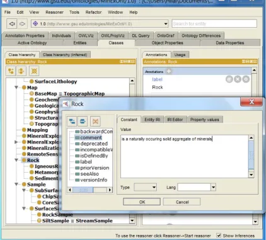This screenshot has width=266, height=240.
Task: Select the isDefinedBy annotation property
Action: (x=91, y=156)
